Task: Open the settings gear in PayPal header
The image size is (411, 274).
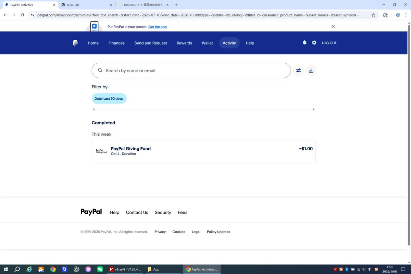Action: tap(314, 43)
